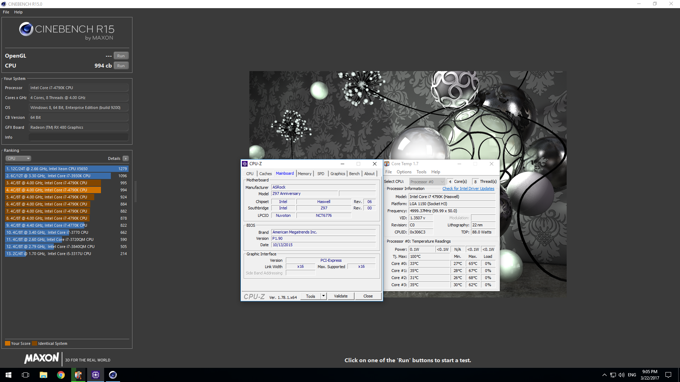This screenshot has height=382, width=680.
Task: Open the Action Center notifications icon
Action: [x=668, y=375]
